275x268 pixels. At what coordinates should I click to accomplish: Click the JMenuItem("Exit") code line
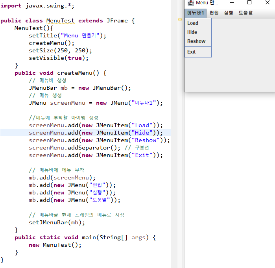pyautogui.click(x=96, y=155)
